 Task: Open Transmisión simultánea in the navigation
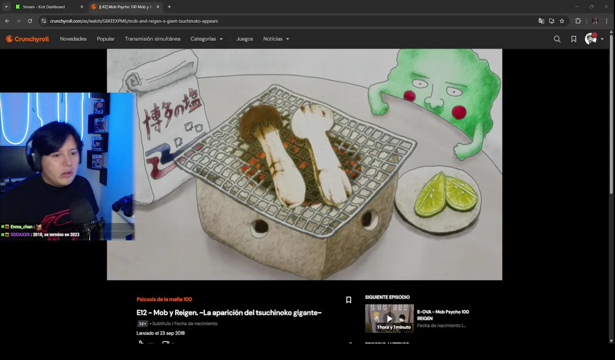pos(152,39)
